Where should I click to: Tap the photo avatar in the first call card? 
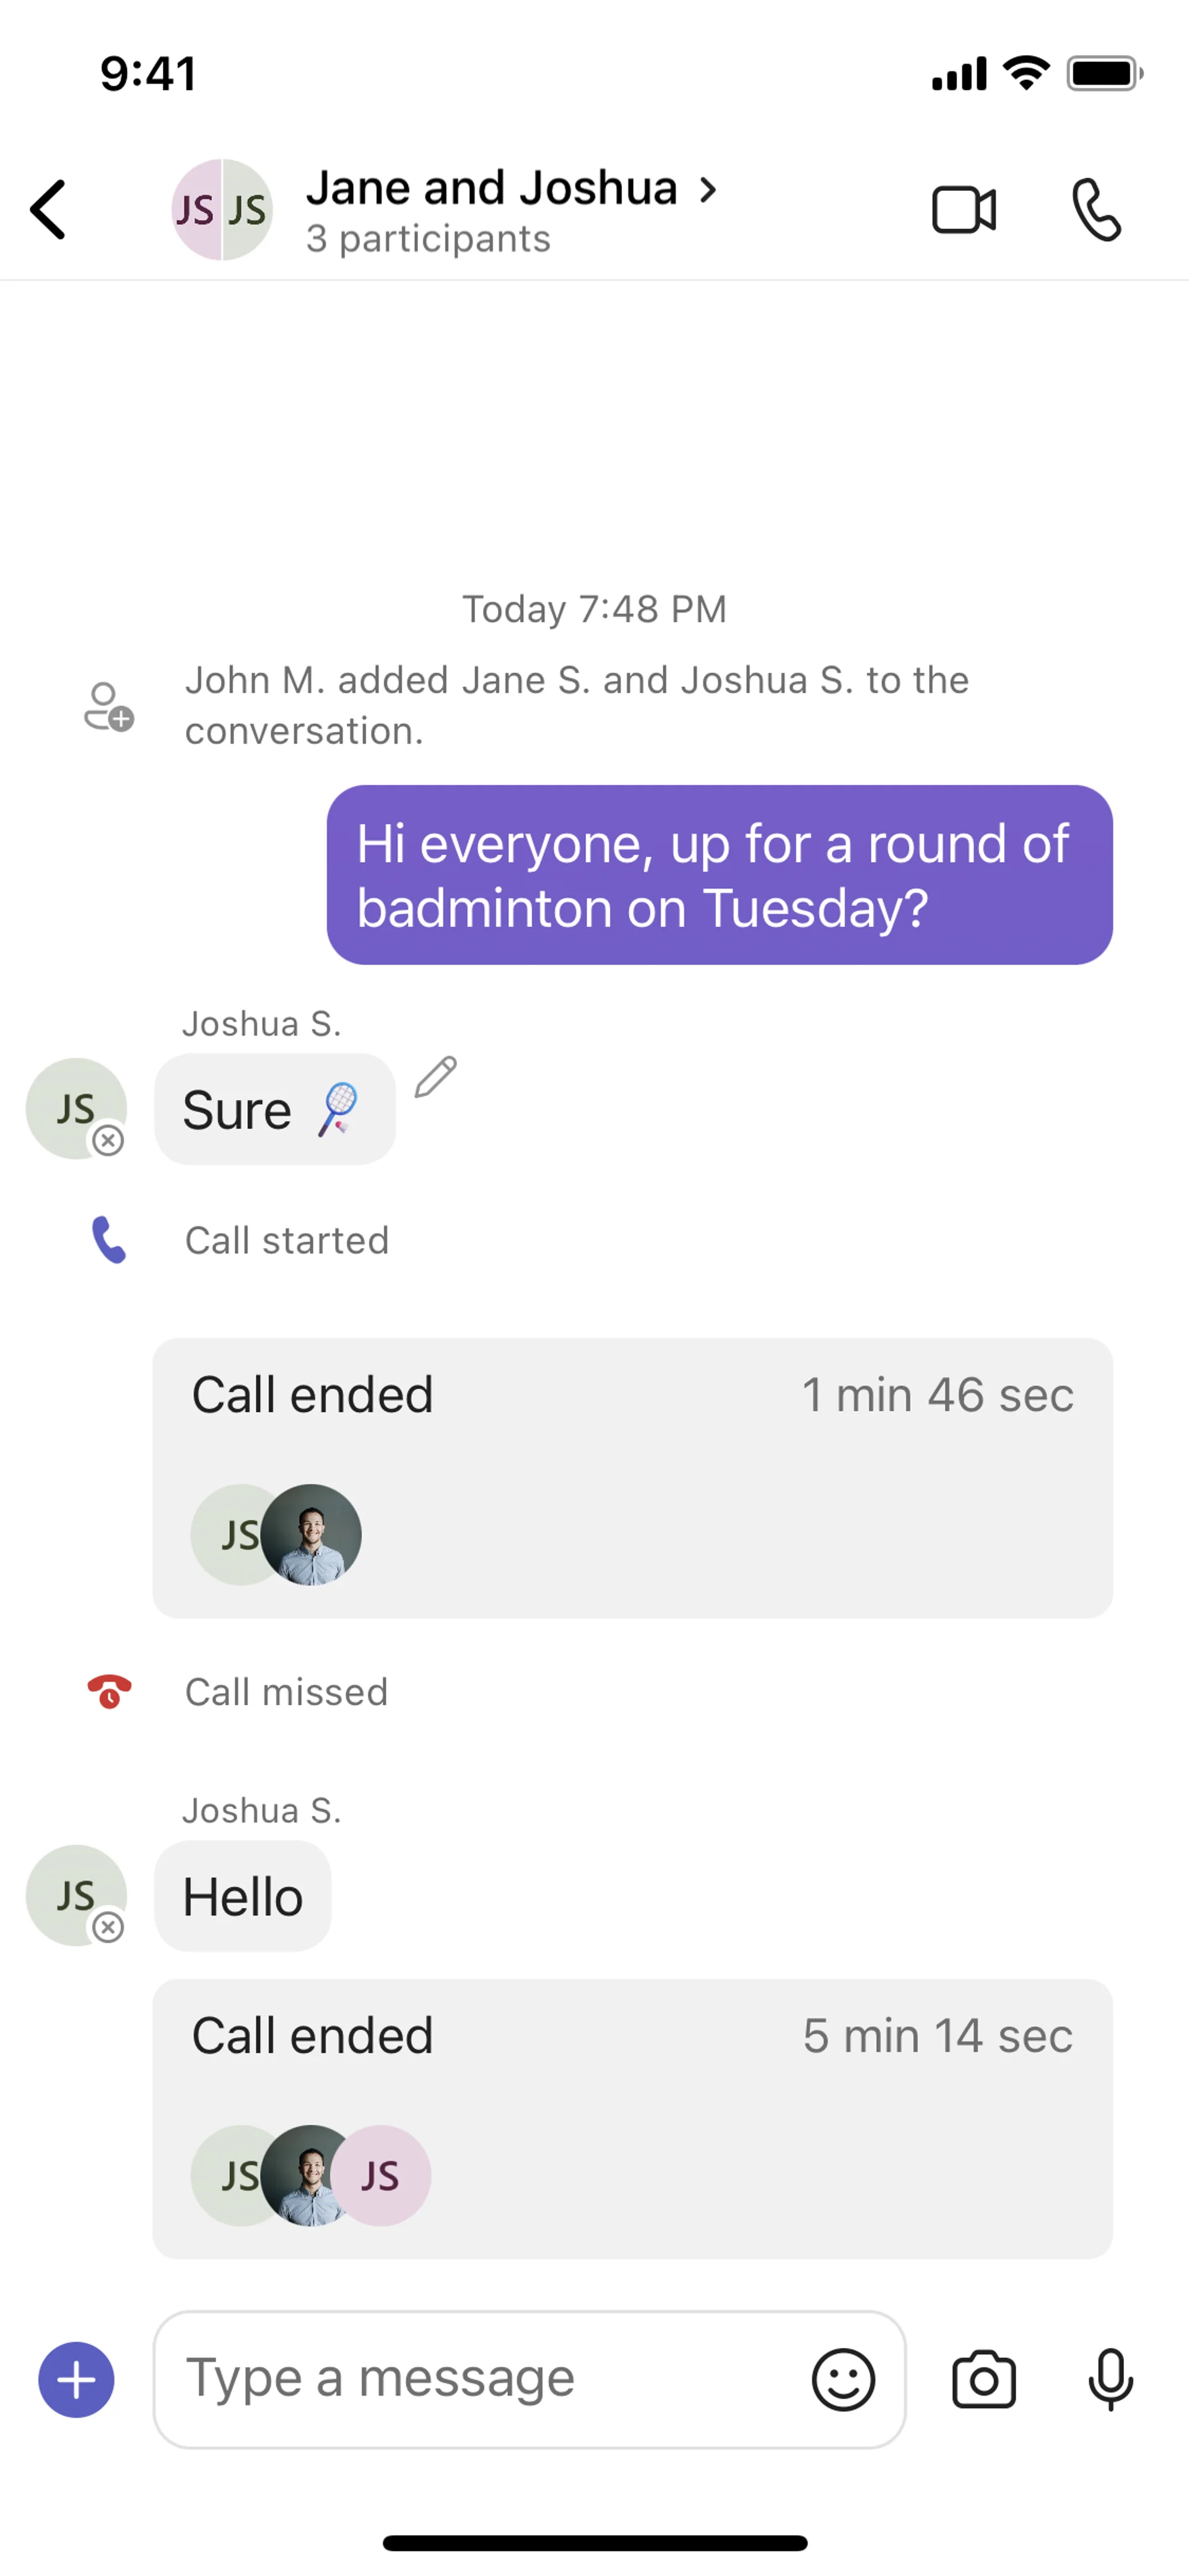pyautogui.click(x=311, y=1534)
